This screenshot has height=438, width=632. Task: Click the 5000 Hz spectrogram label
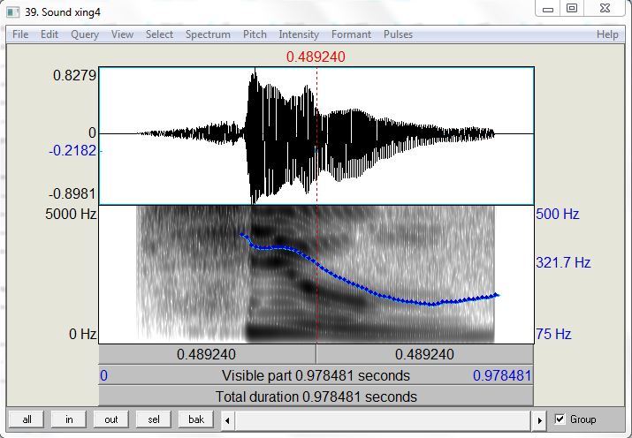(71, 214)
